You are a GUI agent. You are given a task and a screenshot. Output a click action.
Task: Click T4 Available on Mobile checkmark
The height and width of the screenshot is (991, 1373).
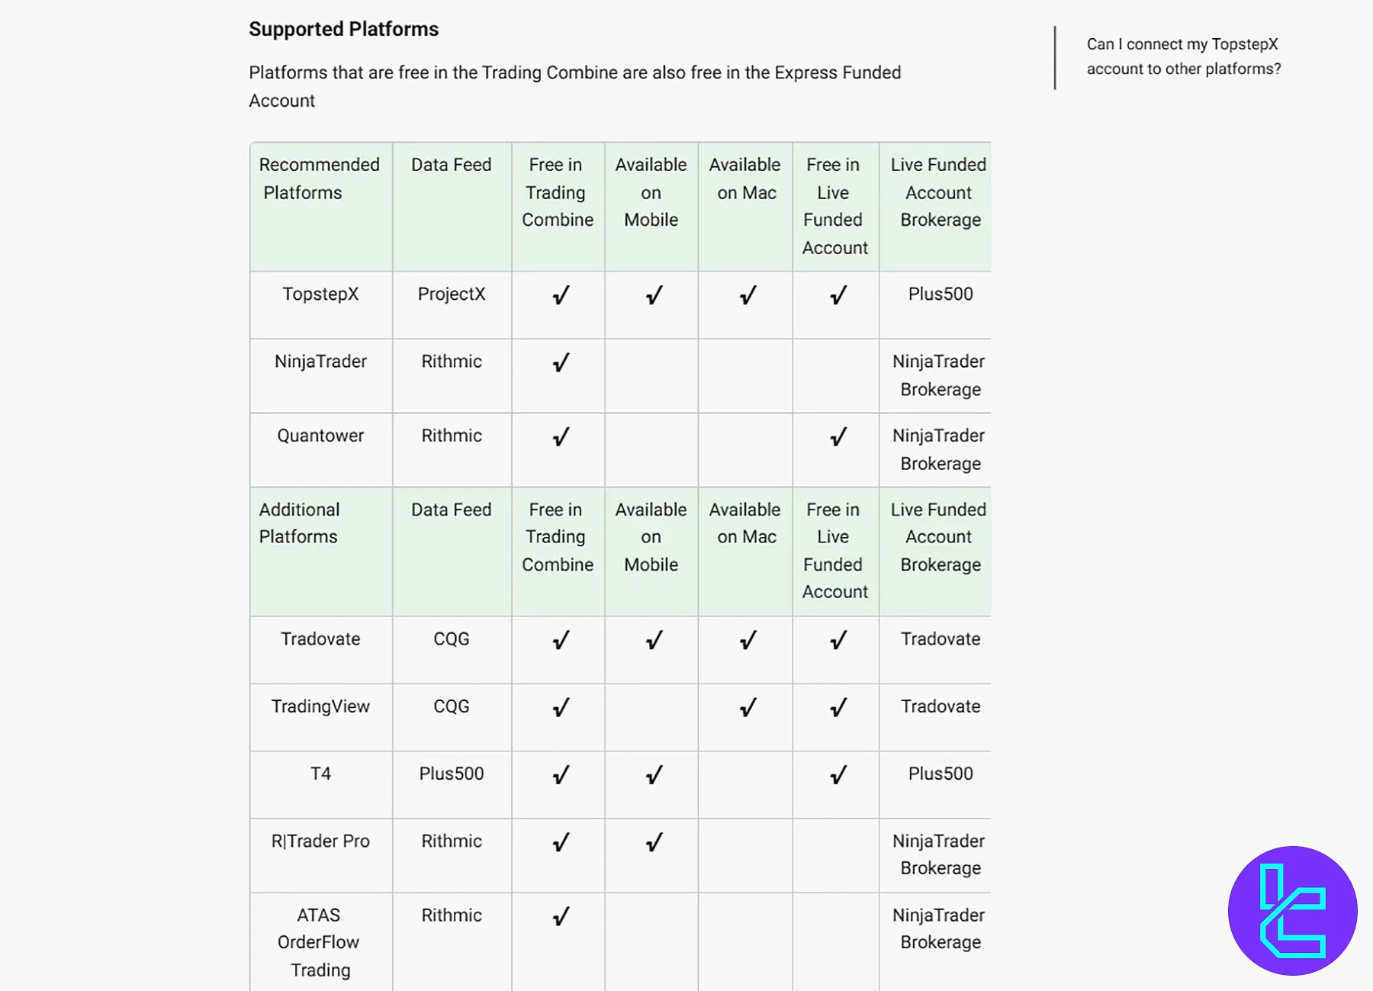tap(654, 775)
